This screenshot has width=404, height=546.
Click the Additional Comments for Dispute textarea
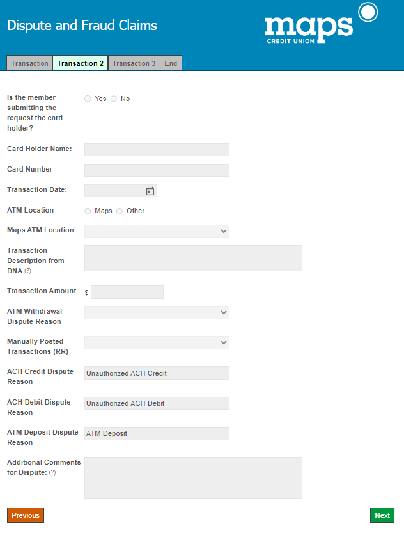[x=193, y=478]
